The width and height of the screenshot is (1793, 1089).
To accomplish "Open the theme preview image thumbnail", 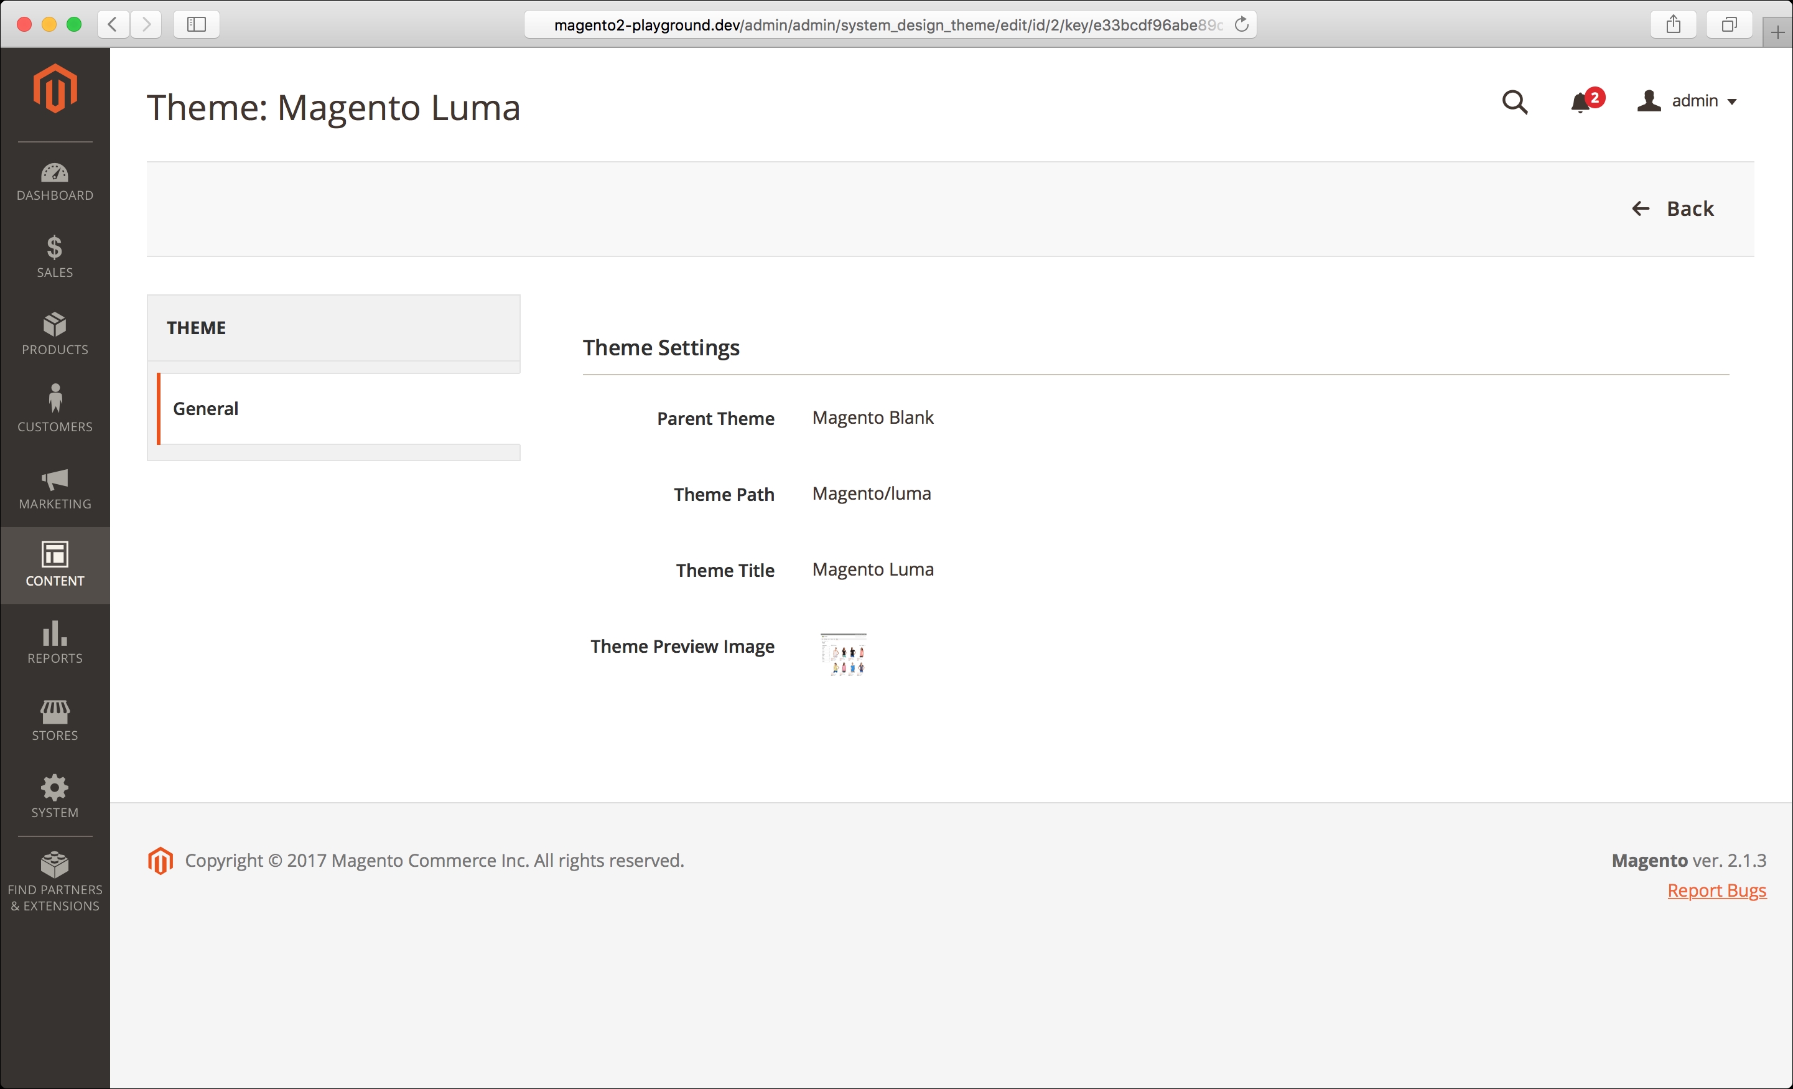I will click(844, 655).
